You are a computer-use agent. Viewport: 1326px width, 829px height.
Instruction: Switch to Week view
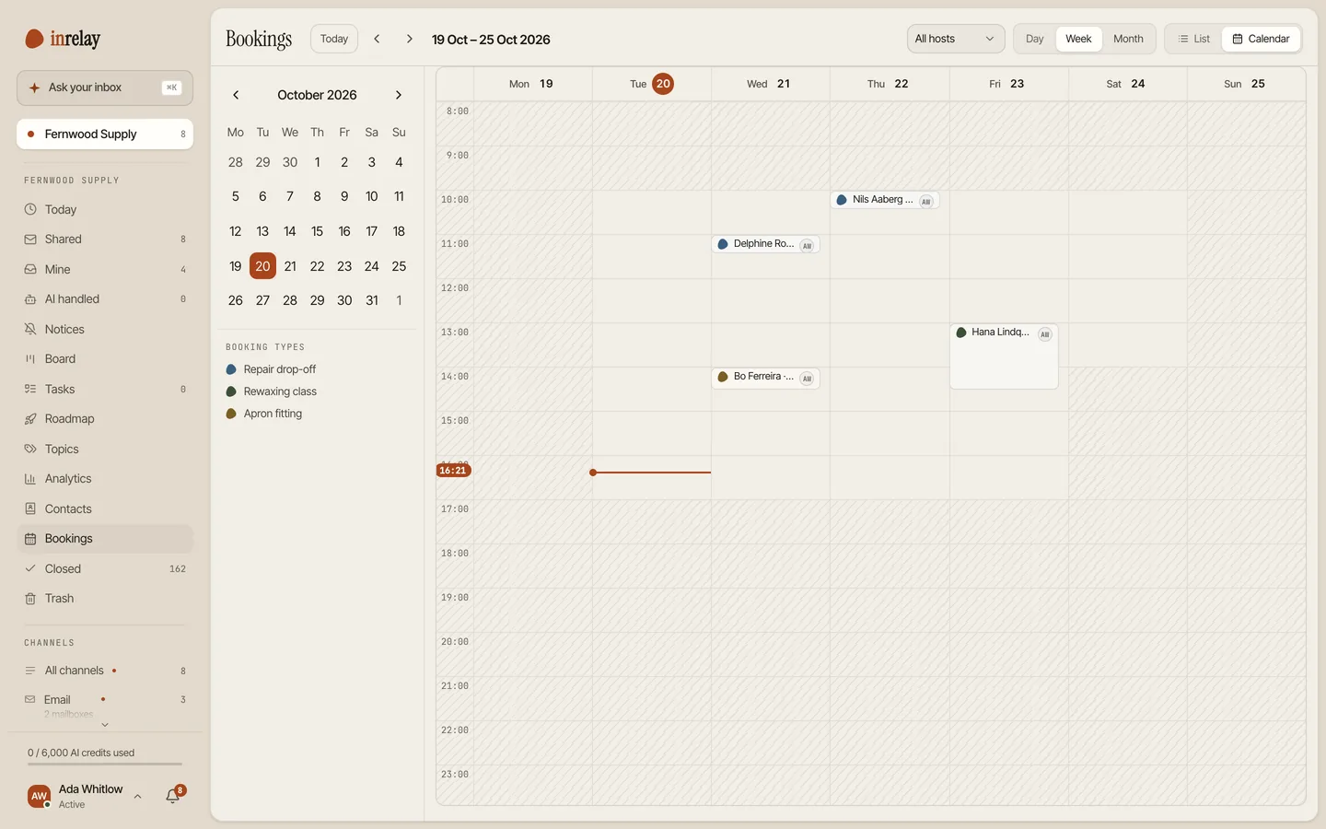click(x=1078, y=39)
